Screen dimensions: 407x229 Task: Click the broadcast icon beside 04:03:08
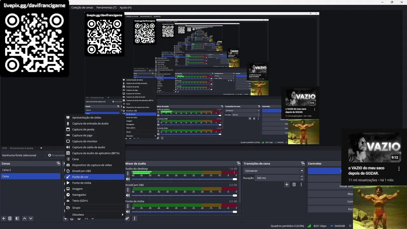pos(332,226)
